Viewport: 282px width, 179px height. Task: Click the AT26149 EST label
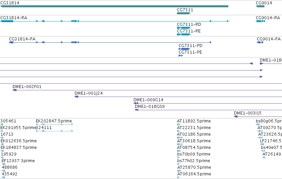coord(272,154)
